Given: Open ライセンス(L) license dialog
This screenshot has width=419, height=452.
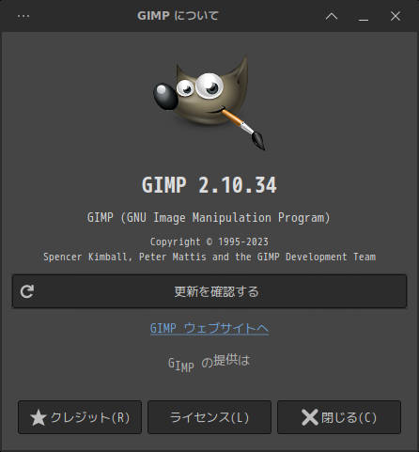Looking at the screenshot, I should (209, 417).
